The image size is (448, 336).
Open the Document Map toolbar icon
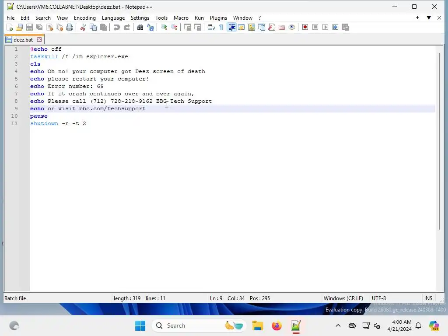point(252,27)
